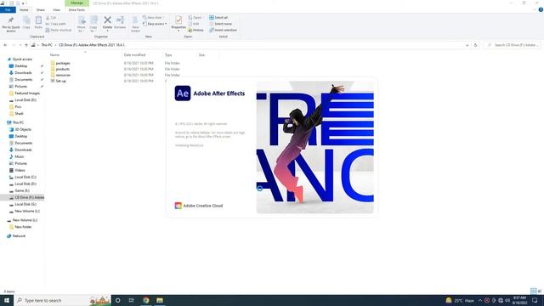Click the Delete X icon in the ribbon
The image size is (544, 306).
point(108,20)
